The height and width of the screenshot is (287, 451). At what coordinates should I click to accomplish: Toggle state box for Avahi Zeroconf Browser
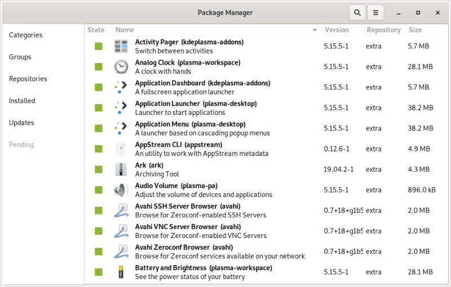pyautogui.click(x=99, y=252)
